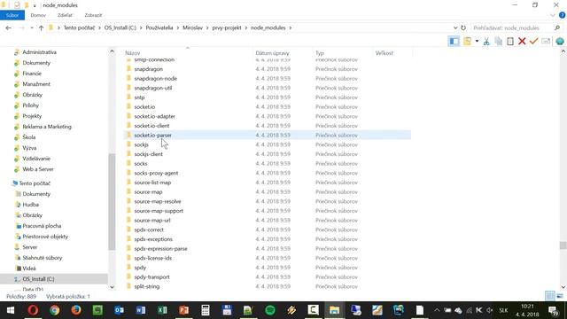Screen dimensions: 567x319
Task: Open the Windows Start menu
Action: click(10, 310)
